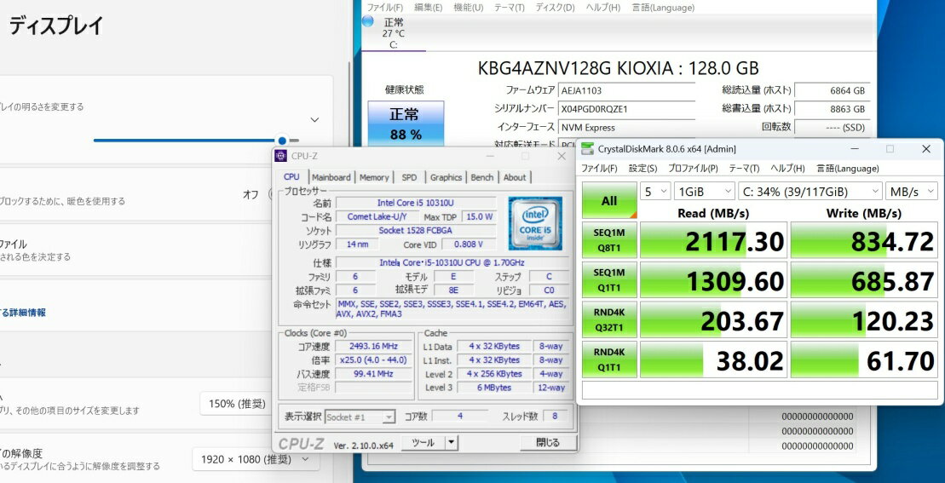Image resolution: width=945 pixels, height=483 pixels.
Task: Switch to the Memory tab in CPU-Z
Action: pyautogui.click(x=373, y=177)
